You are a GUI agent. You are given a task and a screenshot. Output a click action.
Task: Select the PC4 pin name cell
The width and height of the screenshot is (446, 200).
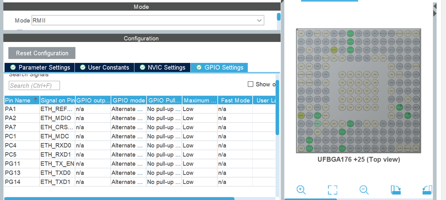(x=22, y=146)
